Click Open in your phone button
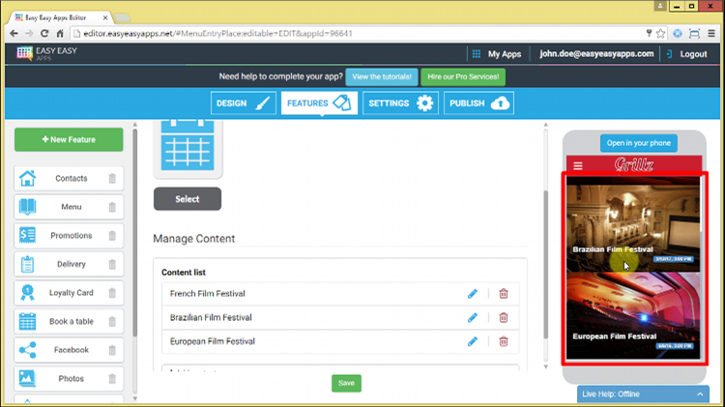This screenshot has width=725, height=407. coord(639,143)
